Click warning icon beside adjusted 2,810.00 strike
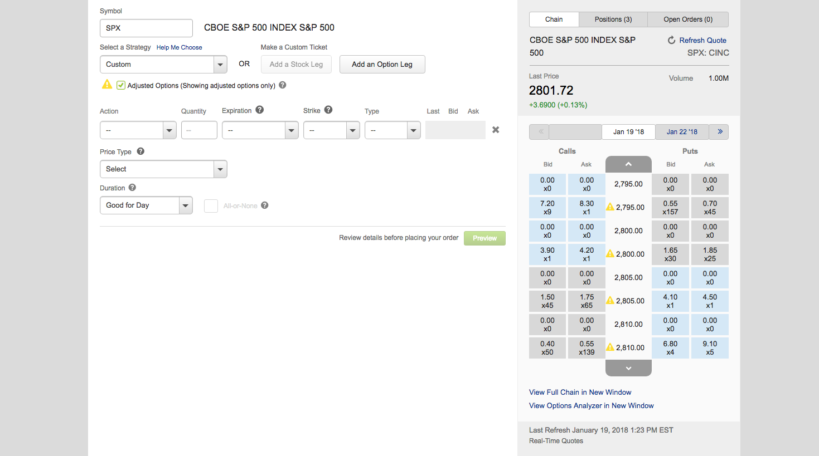Image resolution: width=819 pixels, height=456 pixels. (x=610, y=347)
